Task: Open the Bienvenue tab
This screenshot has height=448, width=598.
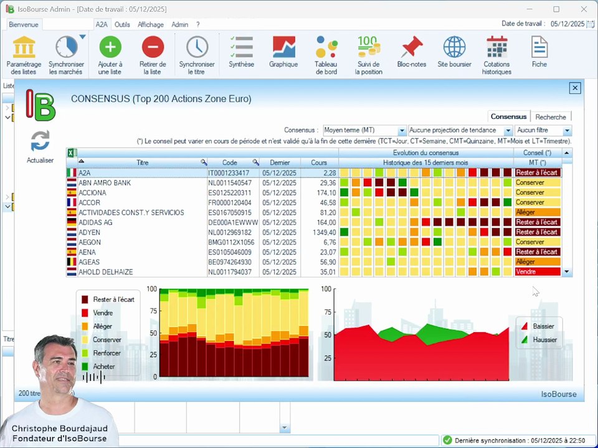Action: [24, 24]
